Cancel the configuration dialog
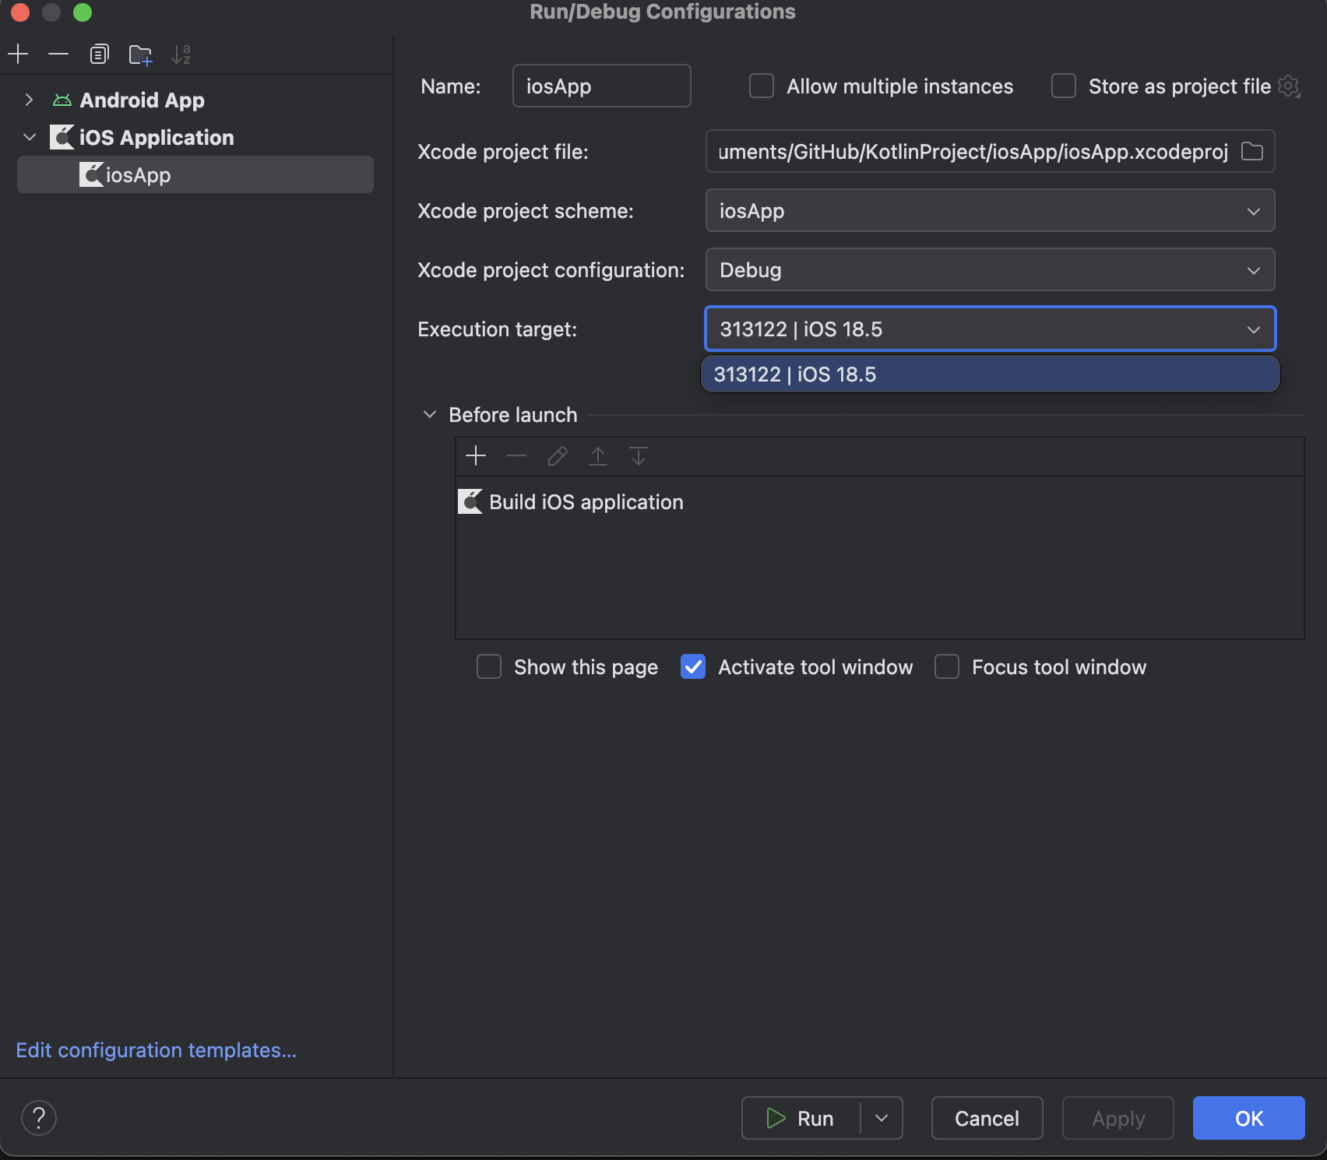This screenshot has height=1160, width=1327. point(987,1118)
